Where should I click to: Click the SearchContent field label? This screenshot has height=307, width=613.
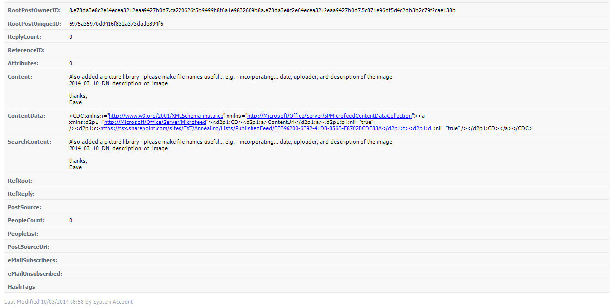[30, 142]
